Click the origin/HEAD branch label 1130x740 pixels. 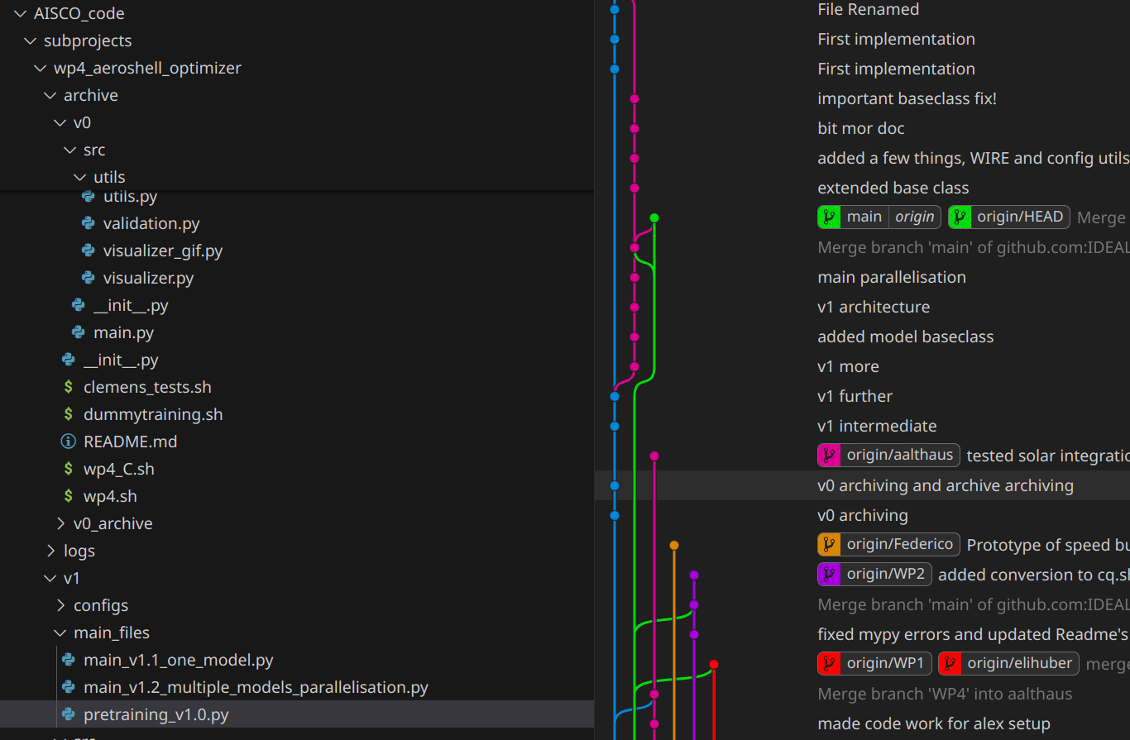(1020, 217)
